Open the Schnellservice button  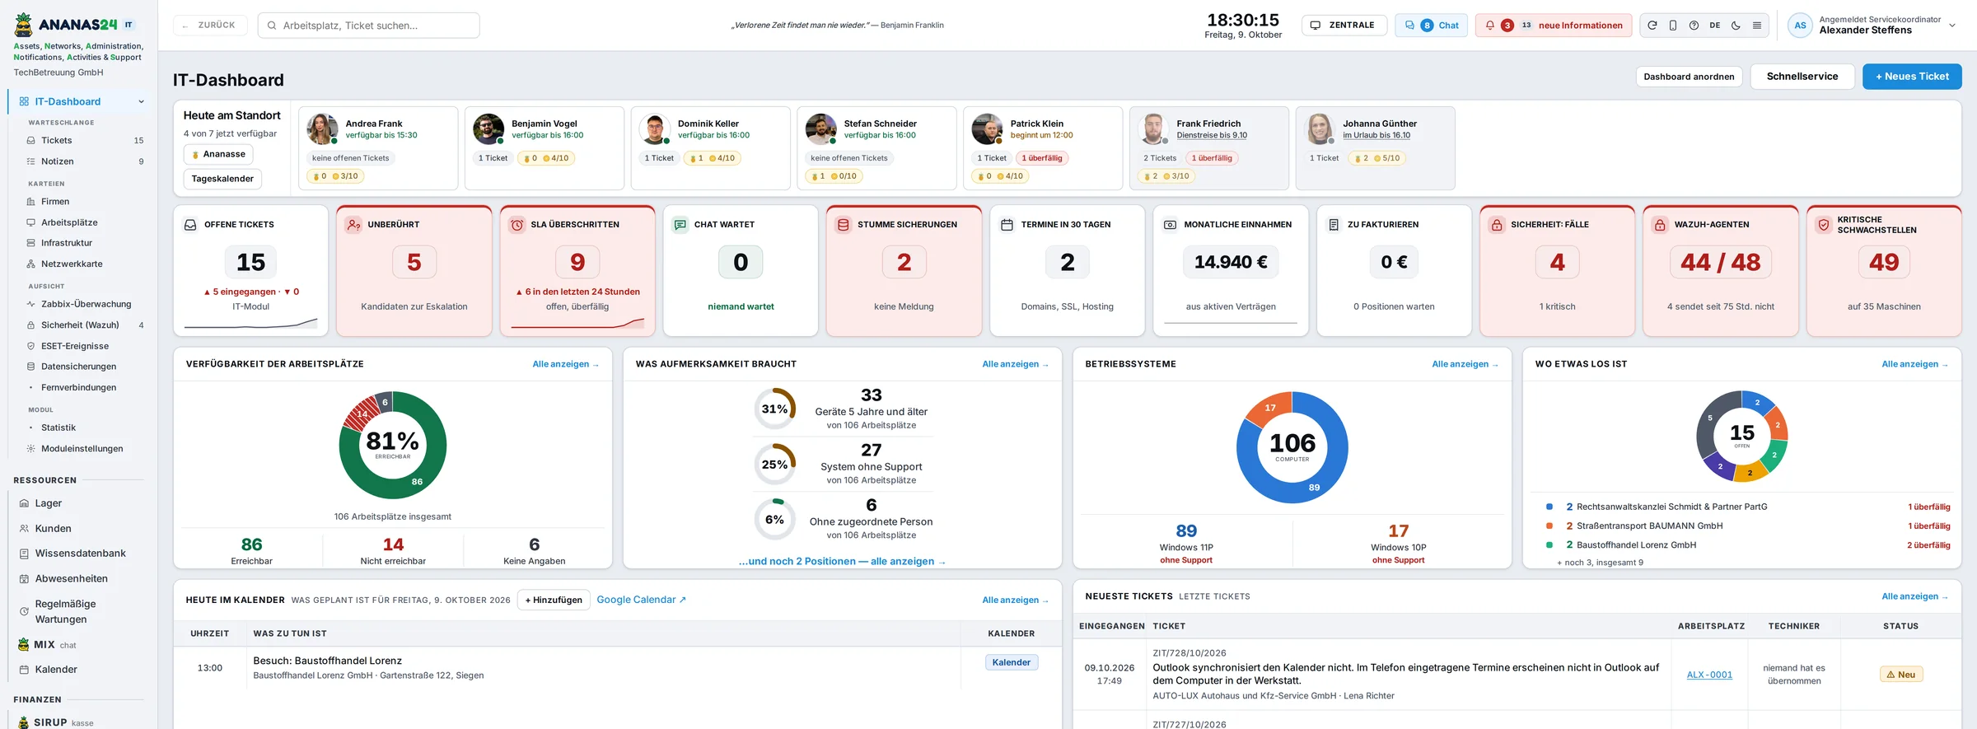[x=1802, y=77]
